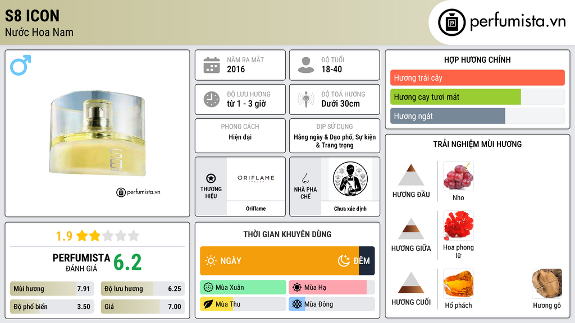Screen dimensions: 575x323
Task: Click the Oriflame brand logo image
Action: click(256, 178)
